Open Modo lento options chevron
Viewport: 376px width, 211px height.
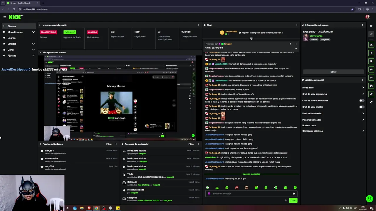point(363,88)
